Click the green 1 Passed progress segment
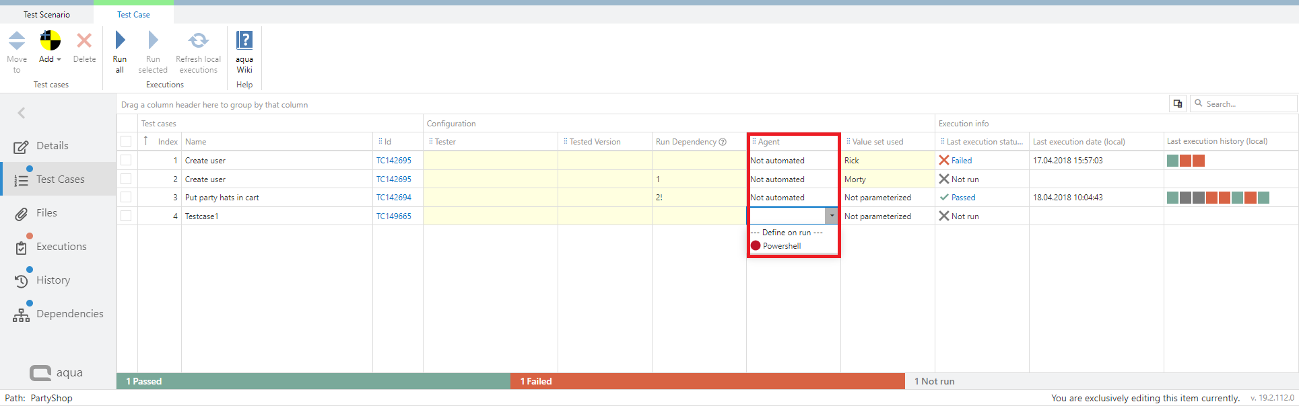Image resolution: width=1299 pixels, height=406 pixels. 313,381
